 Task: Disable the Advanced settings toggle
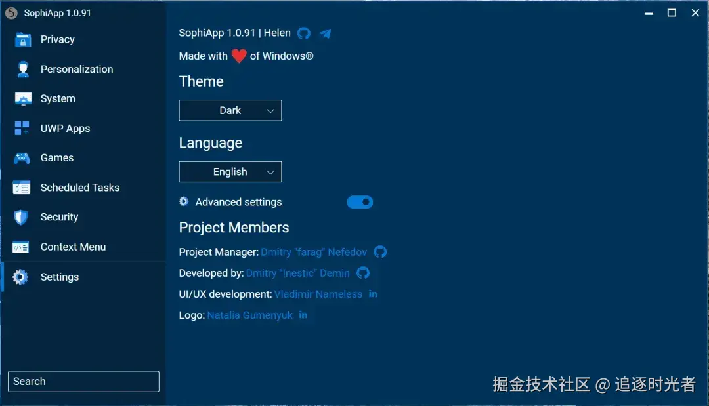(x=360, y=202)
